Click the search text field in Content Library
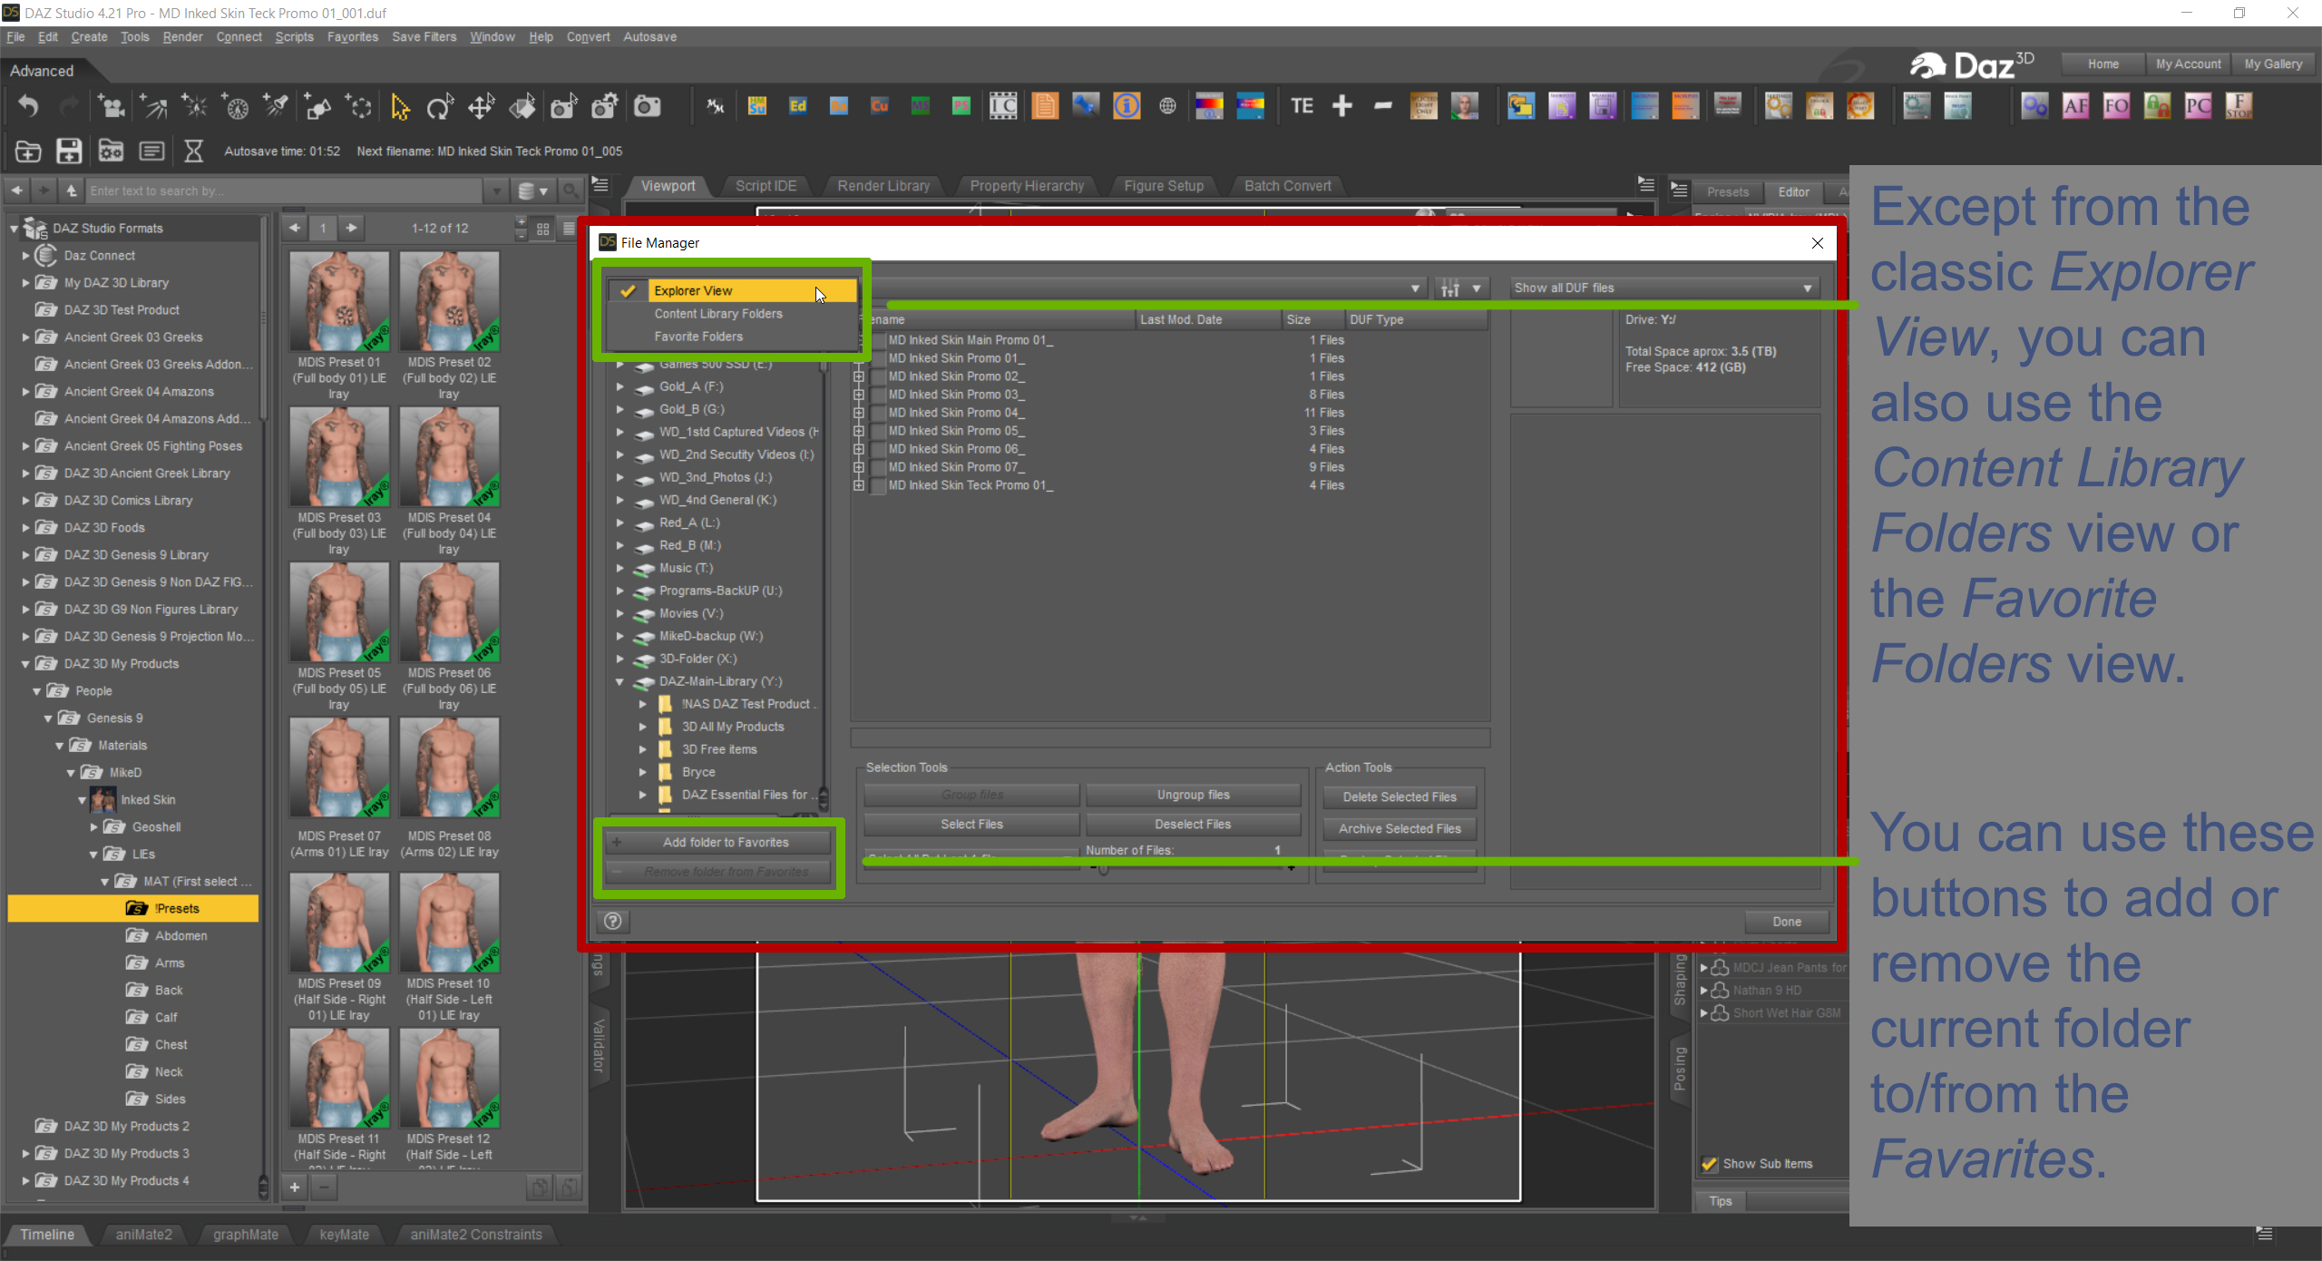Image resolution: width=2322 pixels, height=1261 pixels. pos(286,191)
